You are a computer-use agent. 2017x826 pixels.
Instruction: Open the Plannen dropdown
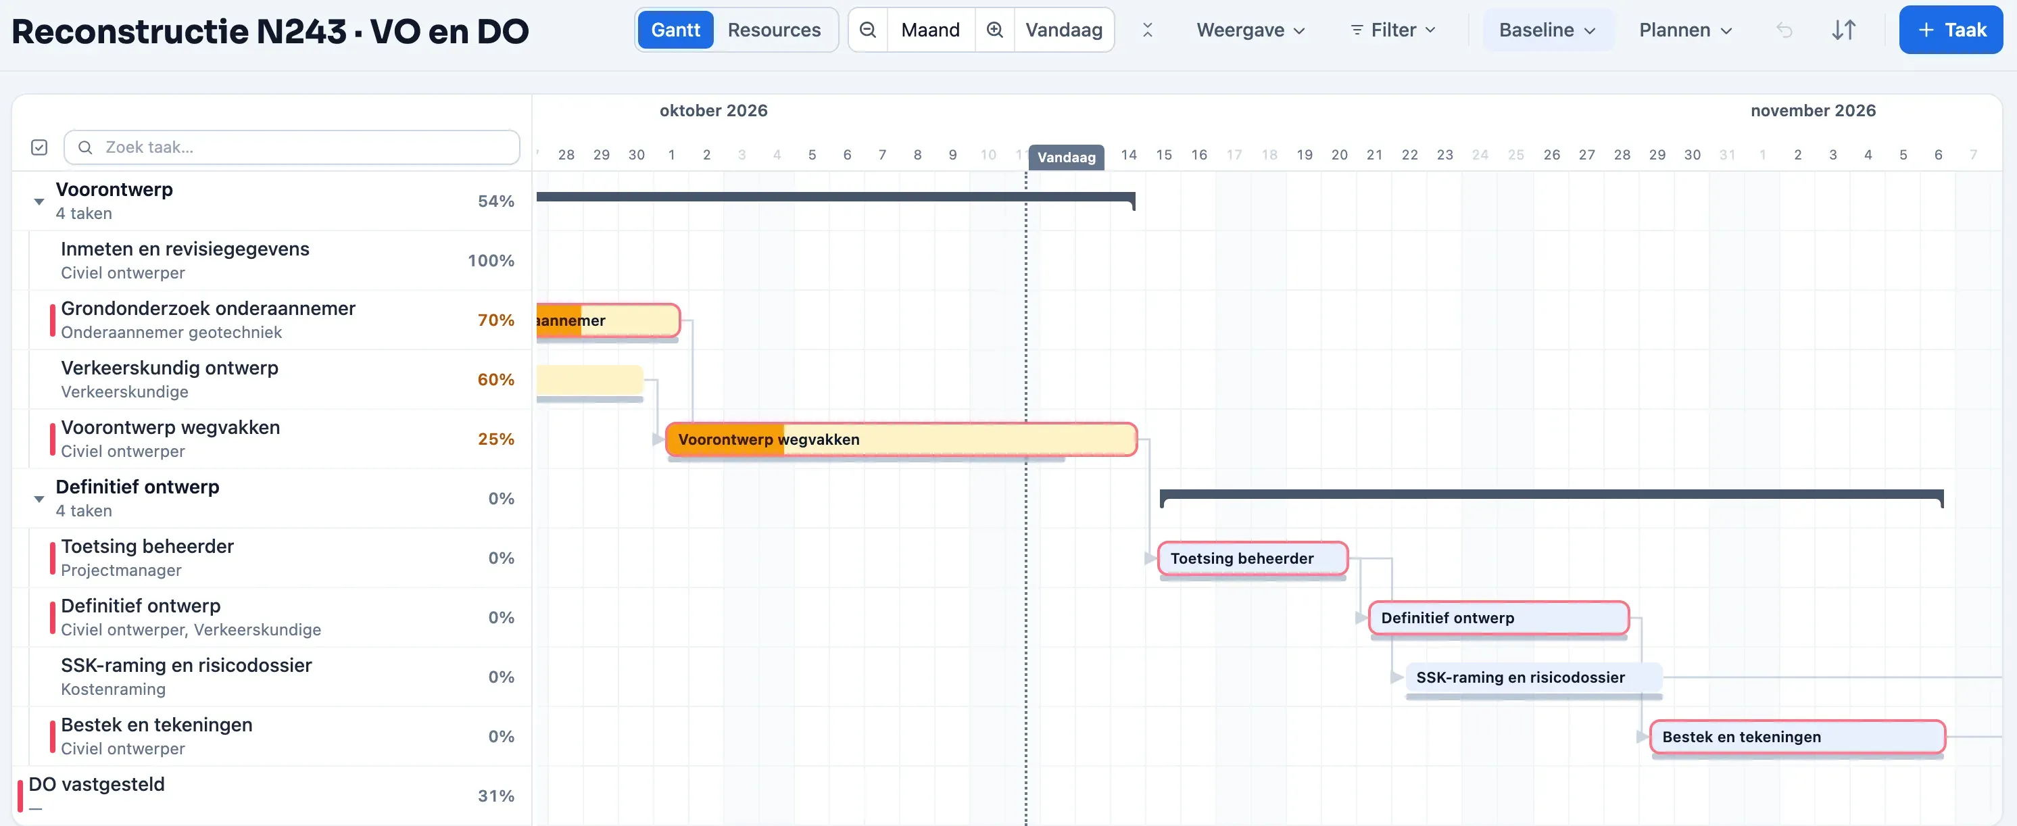[1685, 30]
